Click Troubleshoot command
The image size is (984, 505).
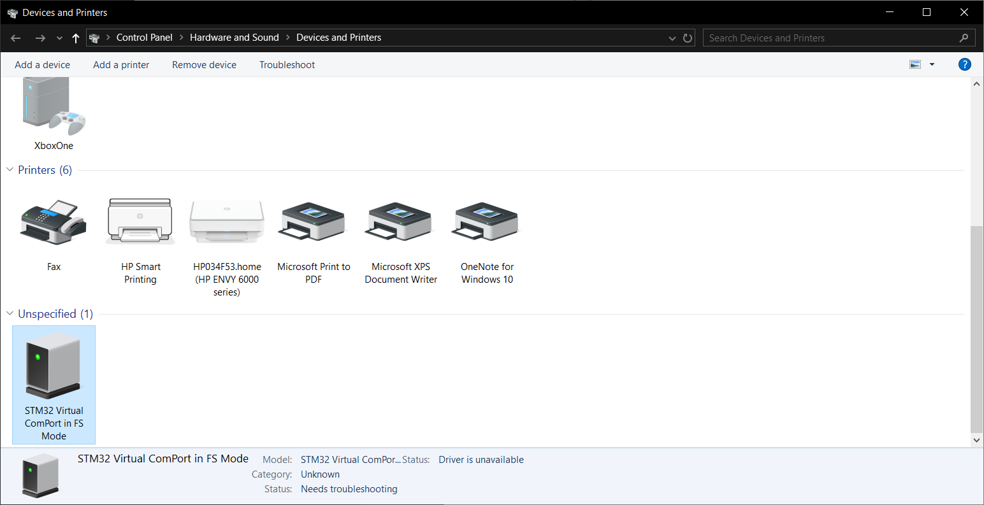point(287,65)
